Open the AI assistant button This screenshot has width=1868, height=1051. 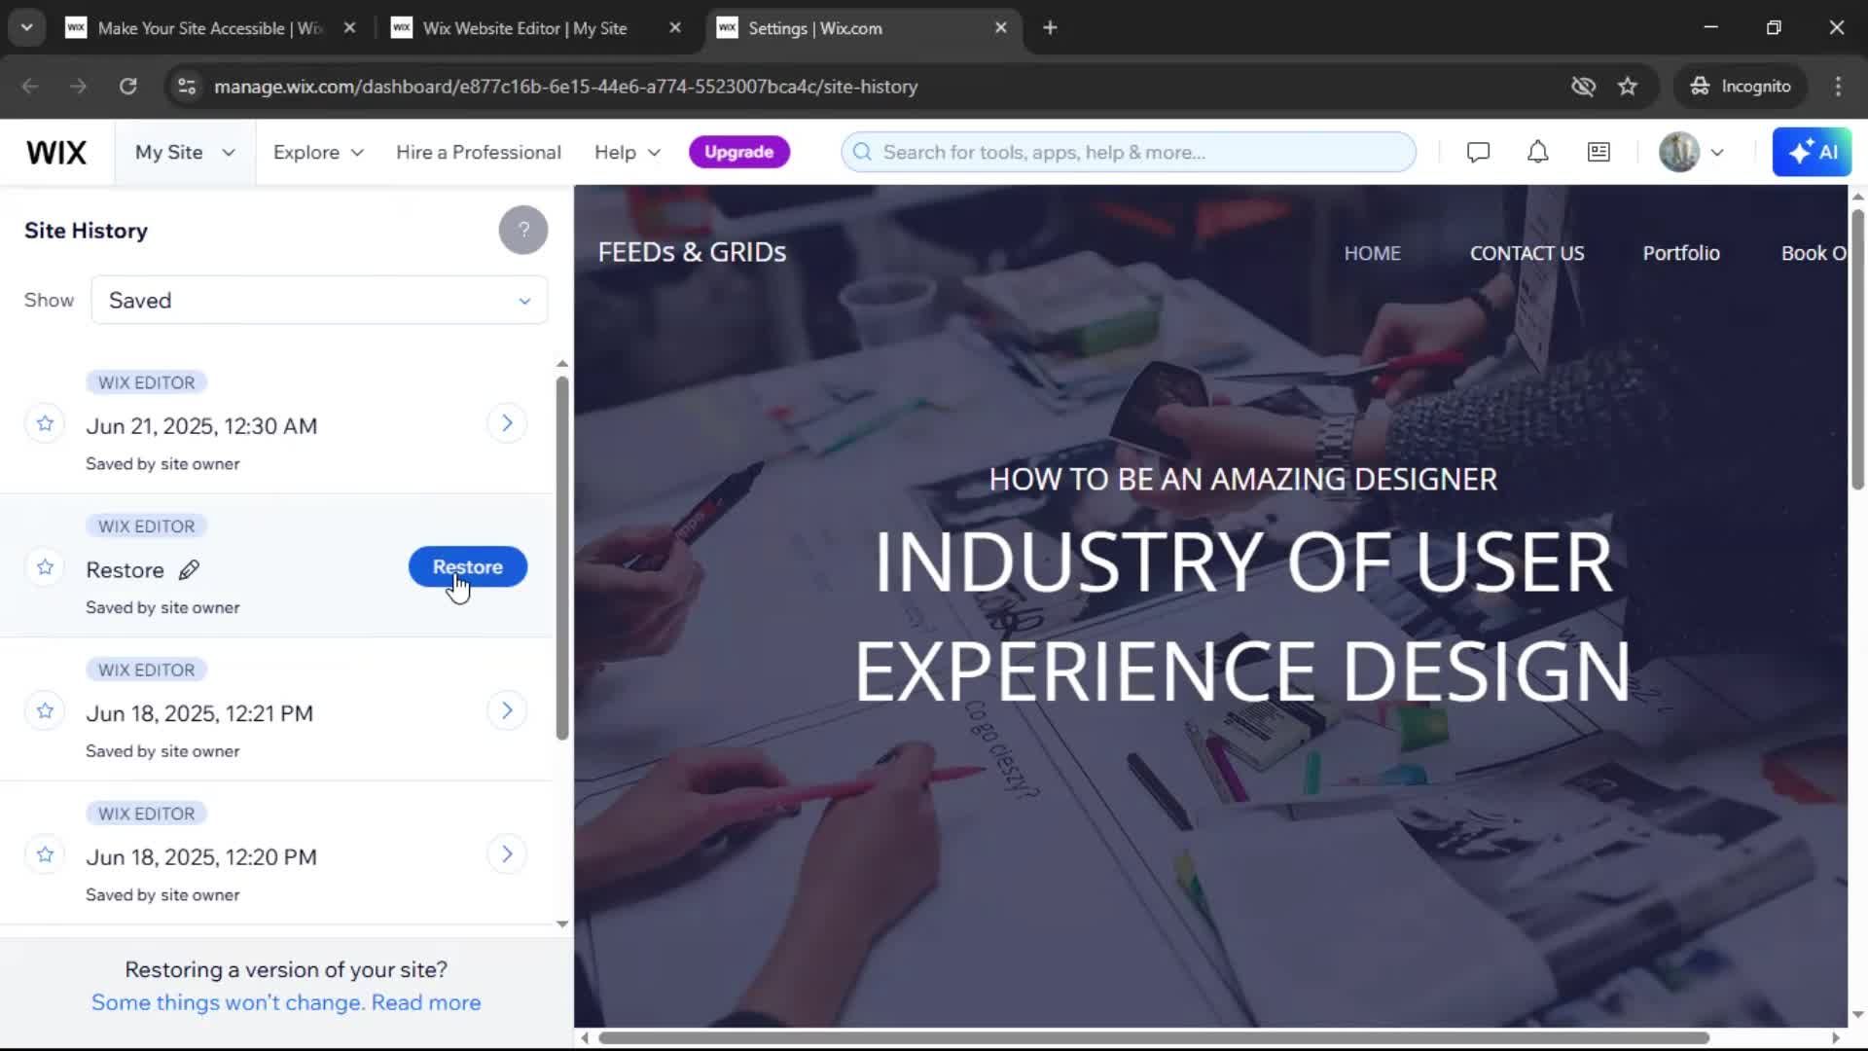tap(1812, 152)
